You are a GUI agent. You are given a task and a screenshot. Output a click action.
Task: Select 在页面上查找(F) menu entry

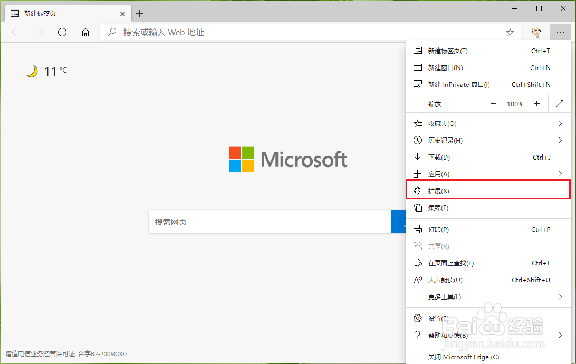point(488,263)
